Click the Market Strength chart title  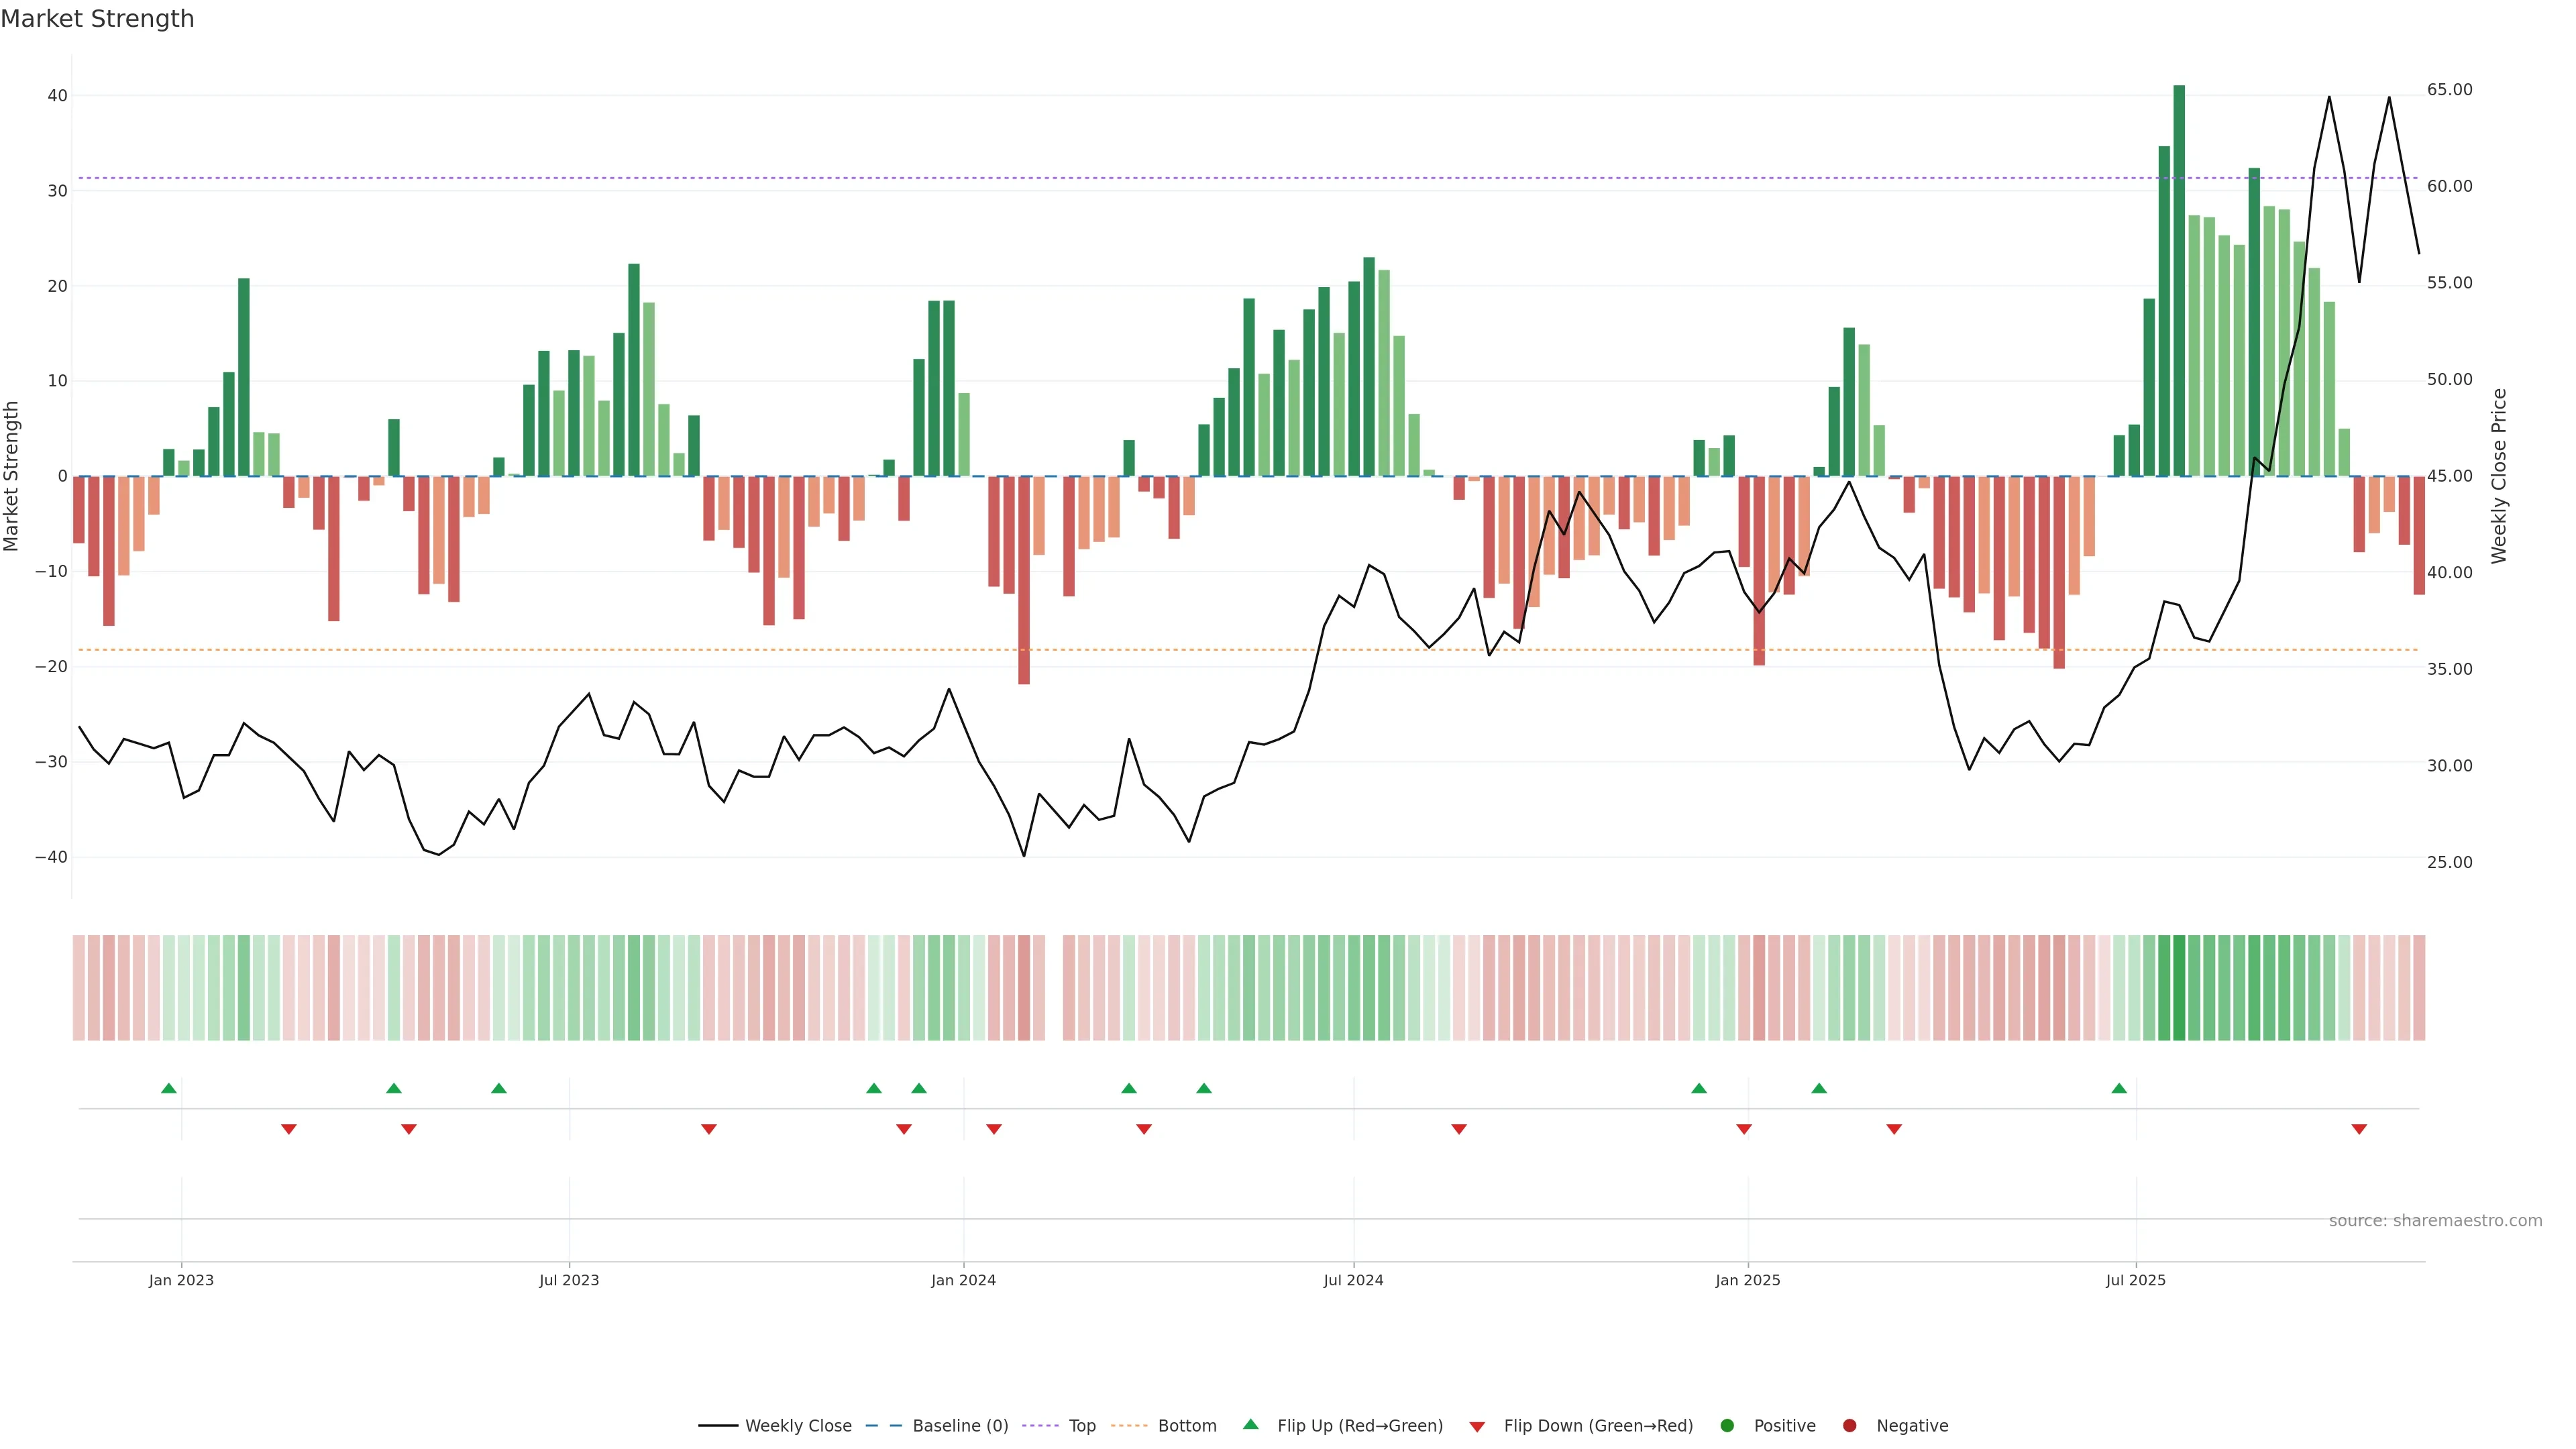[x=97, y=19]
